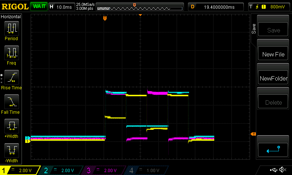Select channel 2 label at 2.00 V
The height and width of the screenshot is (175, 292).
point(61,170)
